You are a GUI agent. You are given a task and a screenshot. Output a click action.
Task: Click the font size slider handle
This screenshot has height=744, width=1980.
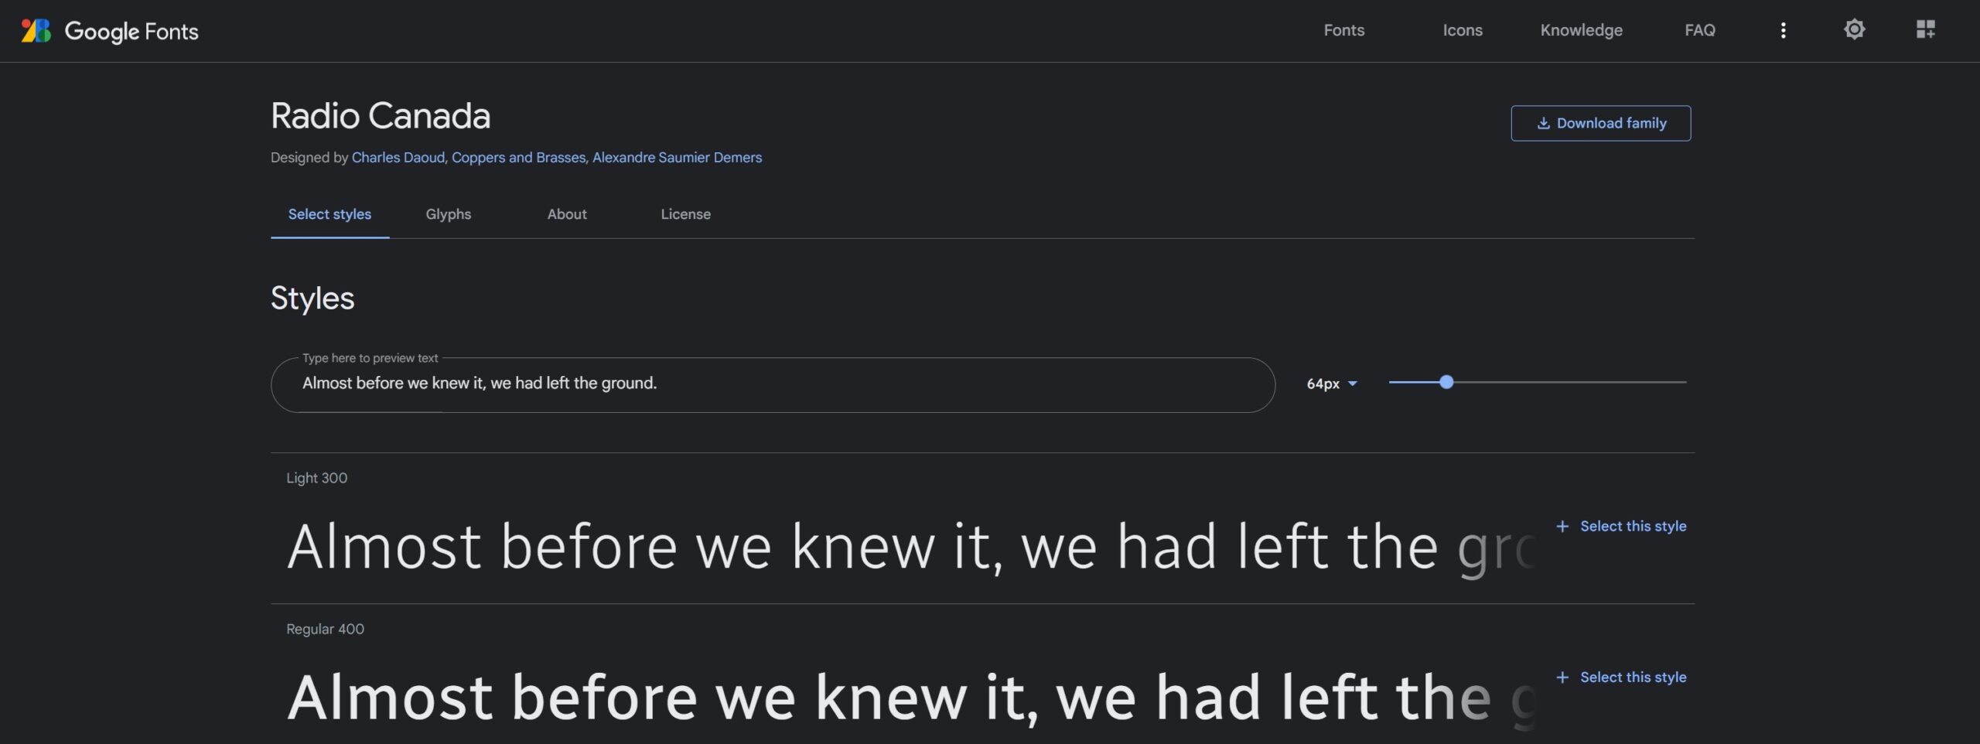pos(1446,382)
